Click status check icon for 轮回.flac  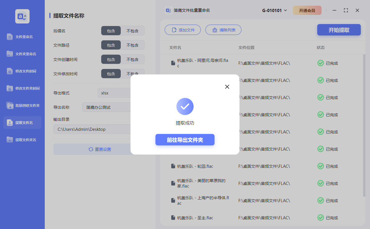(321, 166)
